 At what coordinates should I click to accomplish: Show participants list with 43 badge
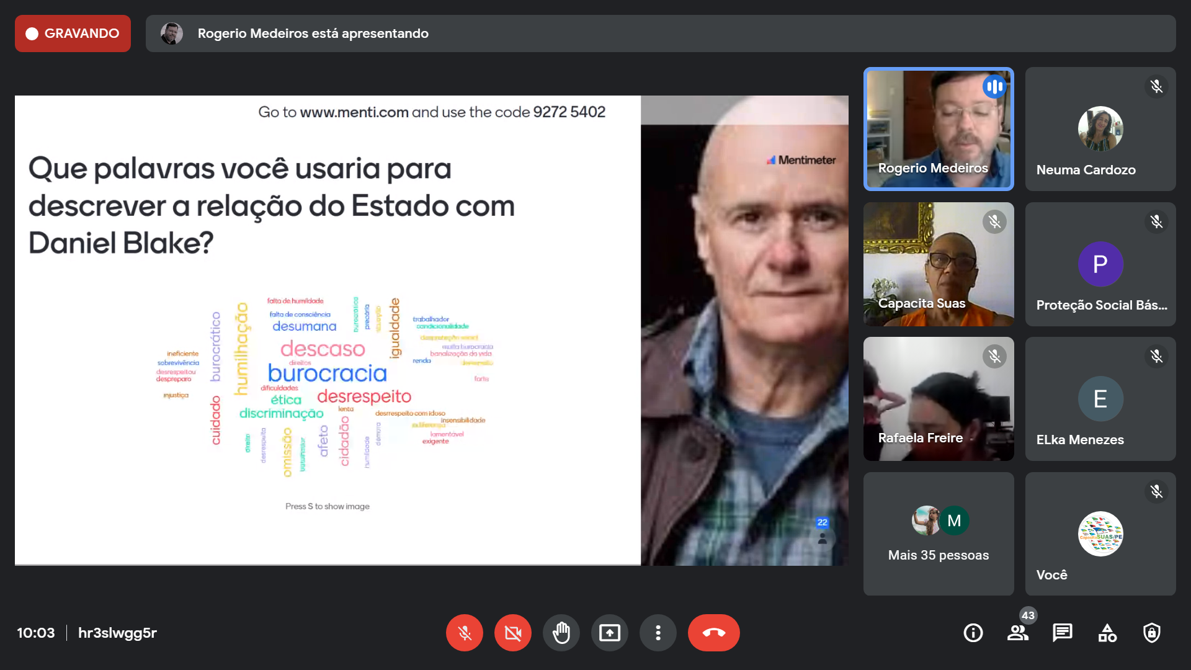click(x=1017, y=633)
